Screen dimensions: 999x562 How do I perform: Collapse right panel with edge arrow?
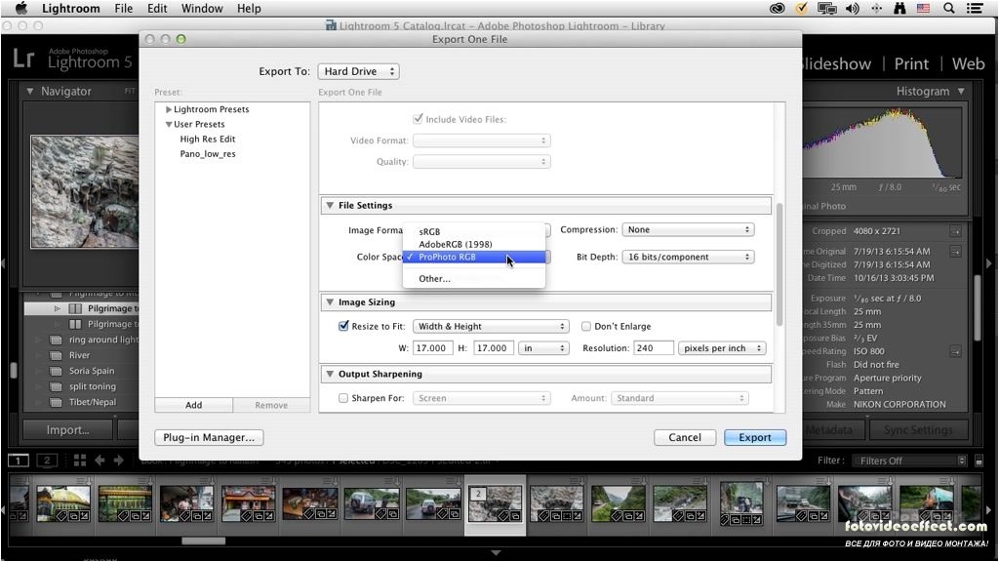click(989, 263)
